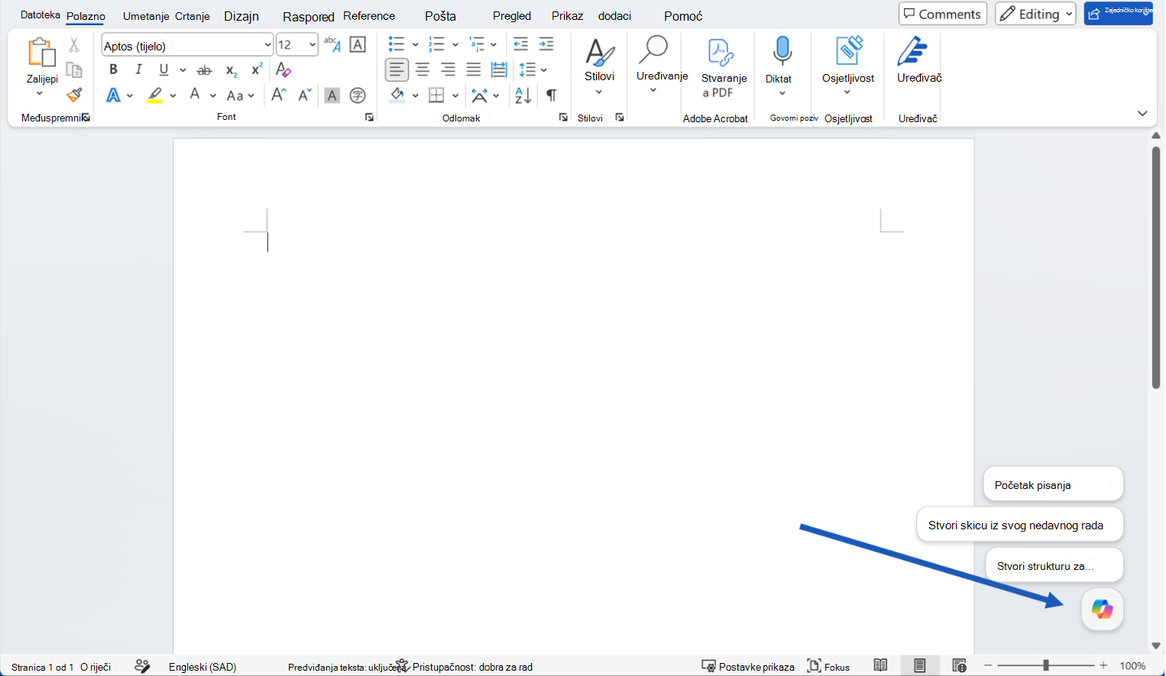Click the enclose characters circle icon

point(358,95)
